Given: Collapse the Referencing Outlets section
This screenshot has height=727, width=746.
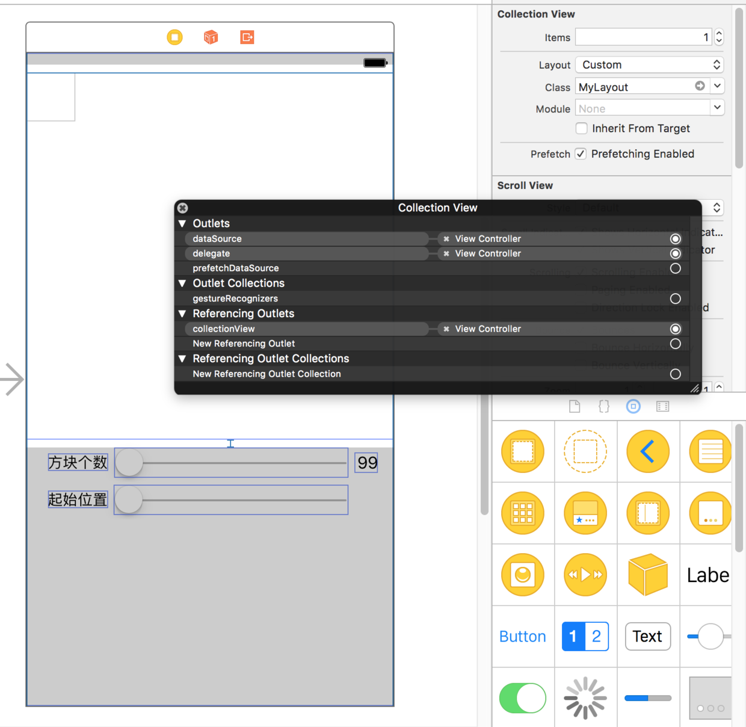Looking at the screenshot, I should click(182, 314).
